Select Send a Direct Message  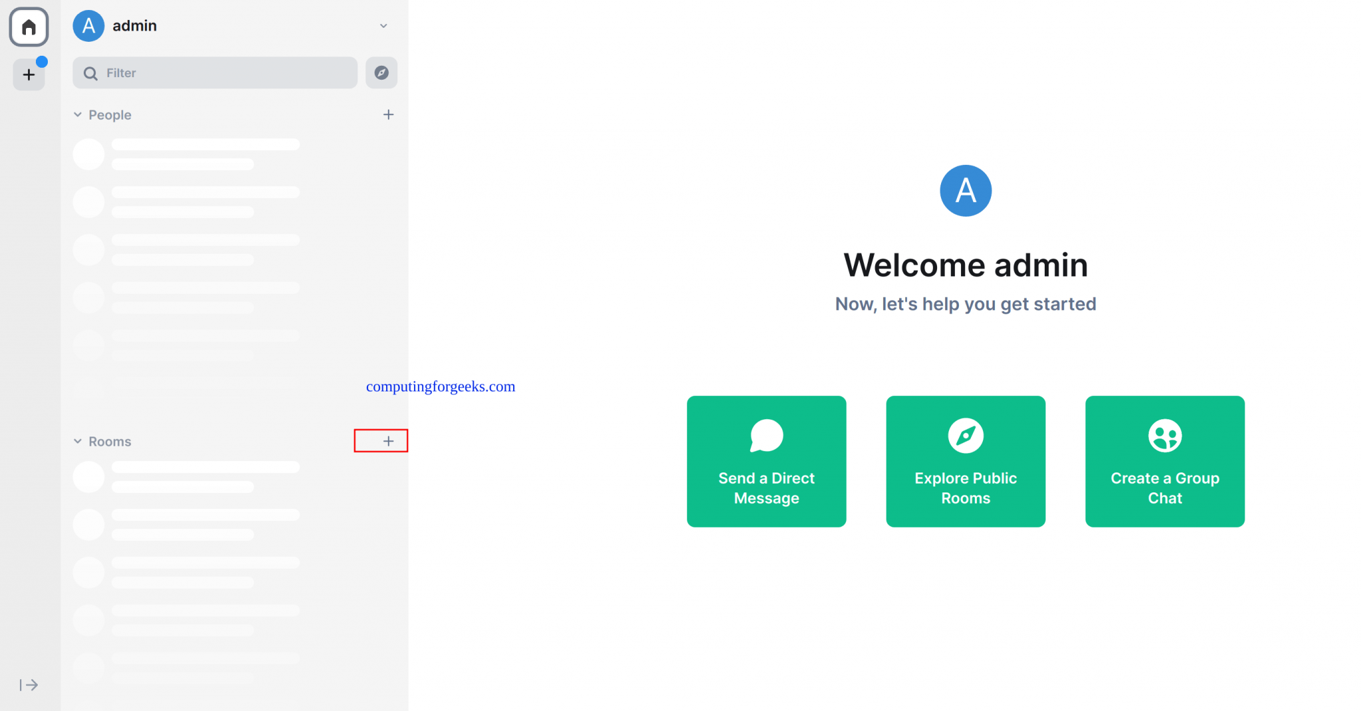coord(766,461)
